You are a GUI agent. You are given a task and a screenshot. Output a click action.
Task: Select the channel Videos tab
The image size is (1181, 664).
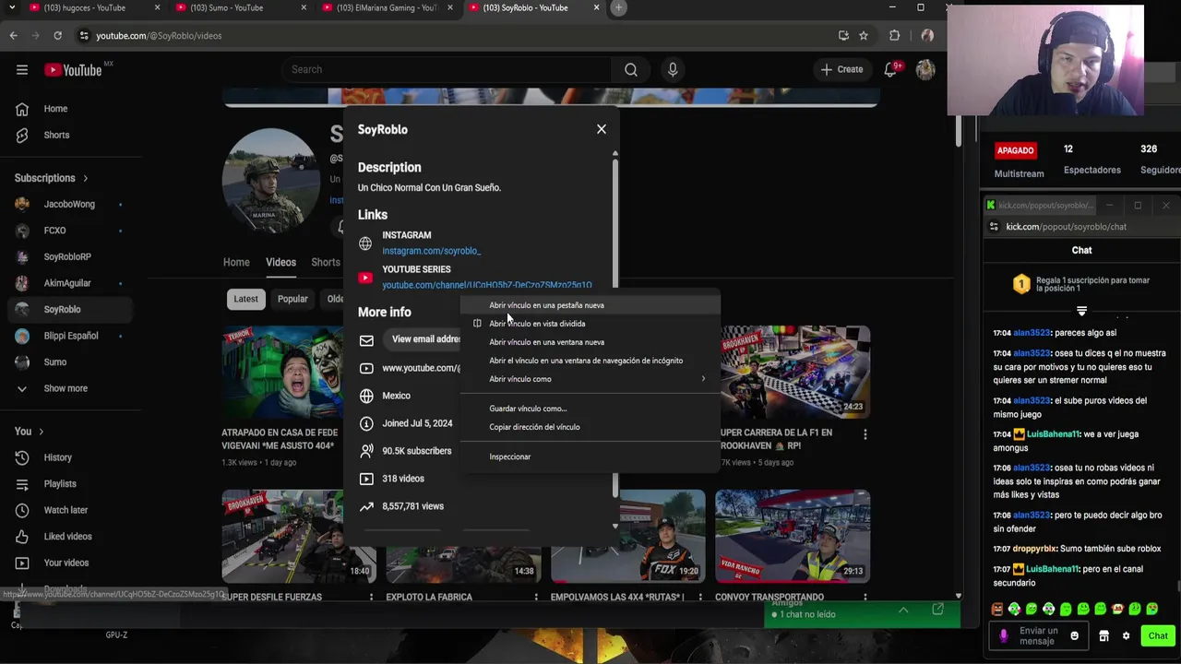point(280,262)
